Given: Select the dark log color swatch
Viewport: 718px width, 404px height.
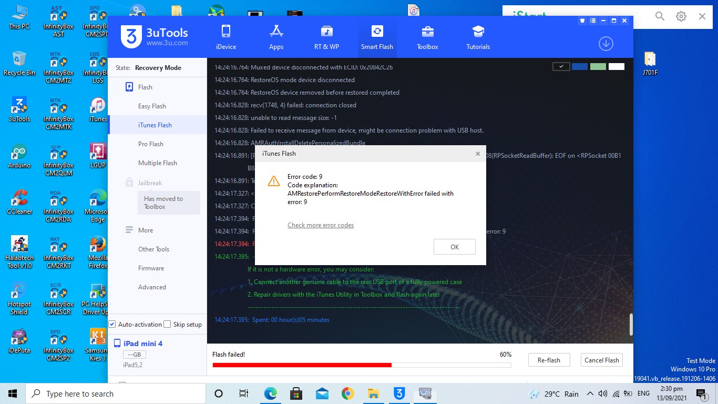Looking at the screenshot, I should click(561, 67).
